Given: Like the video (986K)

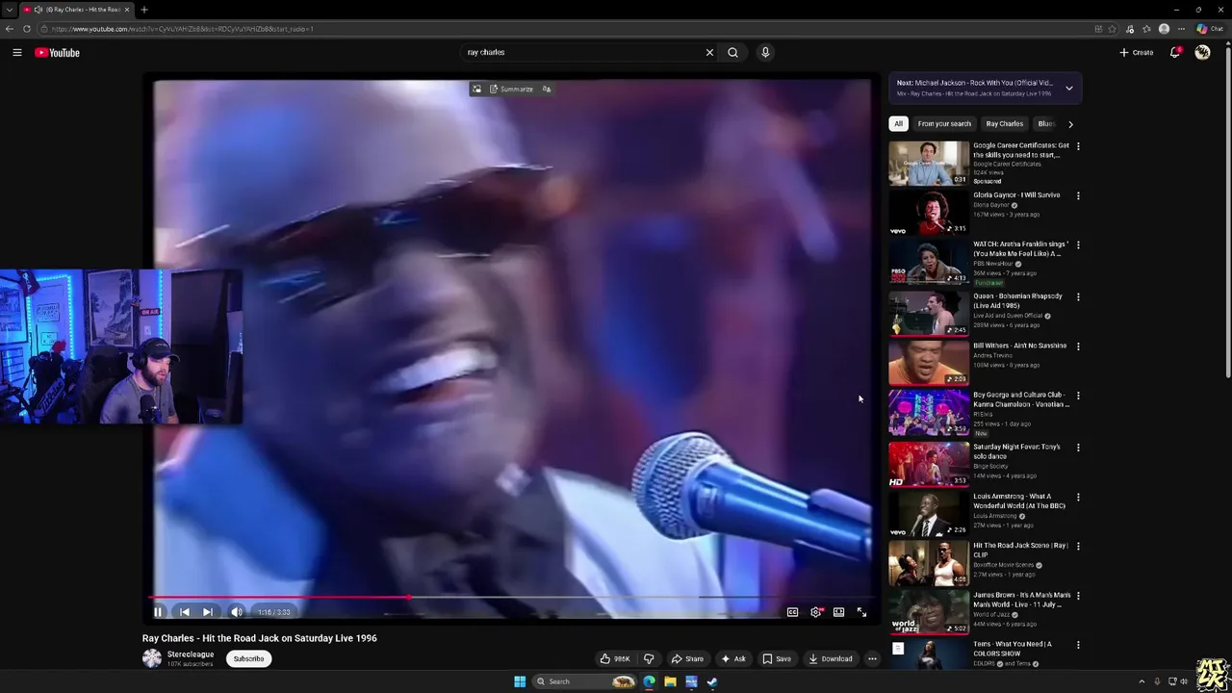Looking at the screenshot, I should [615, 659].
